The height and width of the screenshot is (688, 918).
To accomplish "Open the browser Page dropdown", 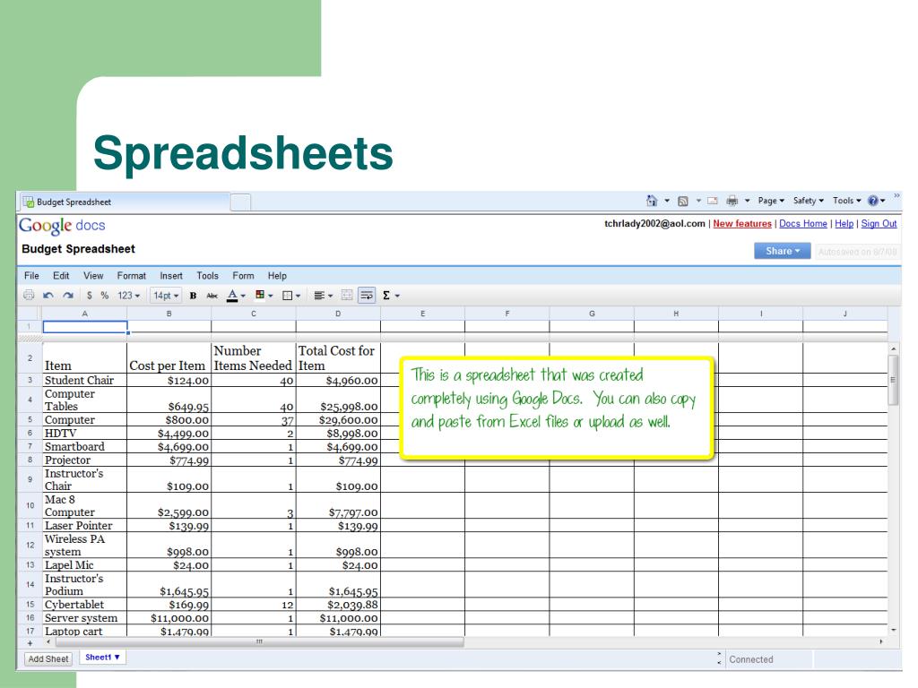I will (770, 201).
